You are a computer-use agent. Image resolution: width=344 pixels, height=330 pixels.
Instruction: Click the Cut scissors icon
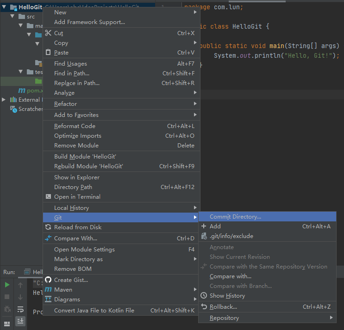coord(48,33)
